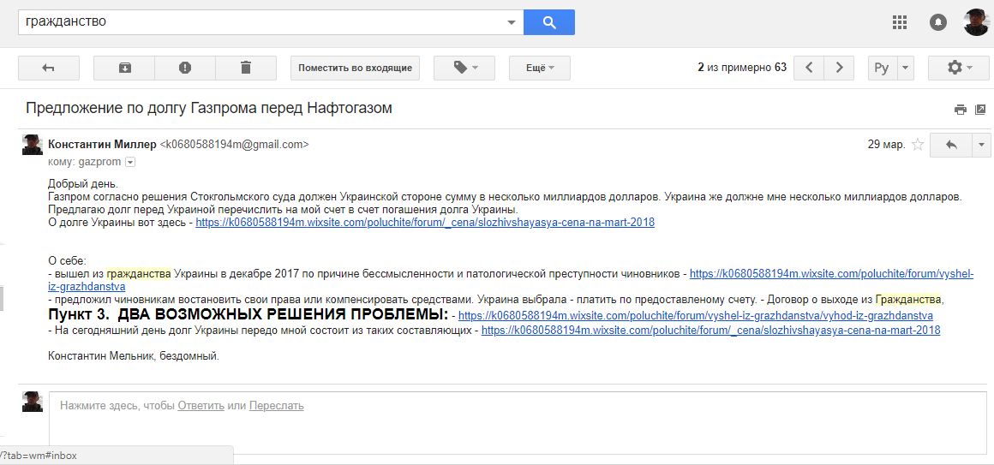
Task: Print the whole conversation
Action: click(x=960, y=110)
